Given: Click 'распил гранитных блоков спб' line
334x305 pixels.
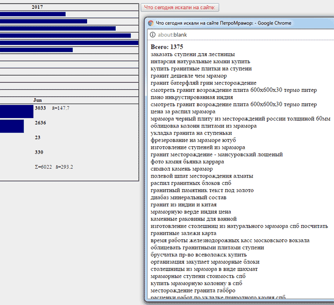Looking at the screenshot, I should tap(191, 183).
